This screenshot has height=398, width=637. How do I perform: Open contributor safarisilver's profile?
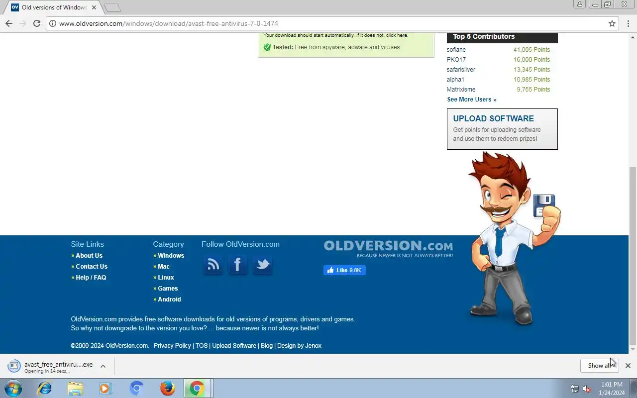tap(461, 70)
